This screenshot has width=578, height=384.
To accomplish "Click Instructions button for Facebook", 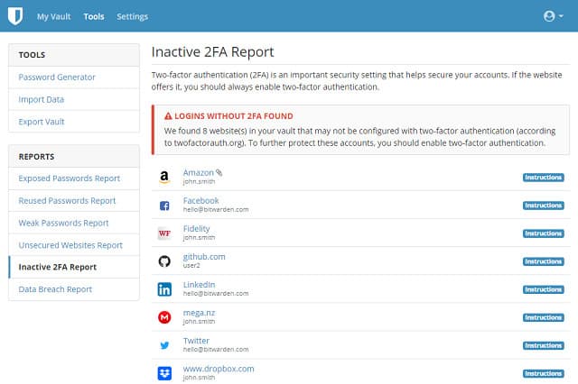I will coord(544,206).
